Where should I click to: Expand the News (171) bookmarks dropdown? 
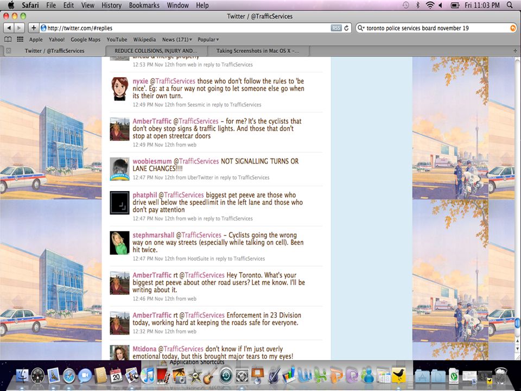coord(177,39)
